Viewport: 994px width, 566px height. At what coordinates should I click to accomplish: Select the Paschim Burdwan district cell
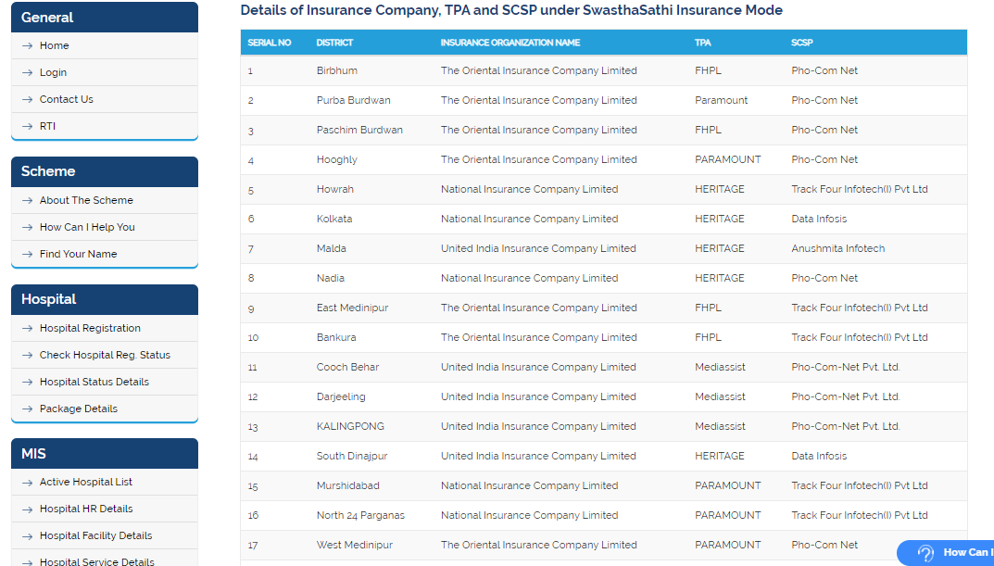click(359, 130)
